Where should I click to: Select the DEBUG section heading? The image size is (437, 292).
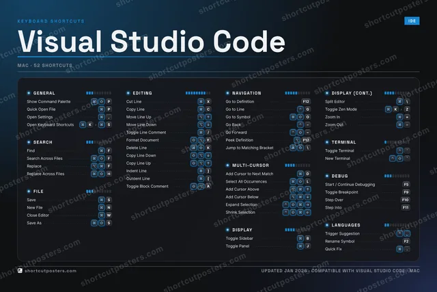pyautogui.click(x=339, y=176)
